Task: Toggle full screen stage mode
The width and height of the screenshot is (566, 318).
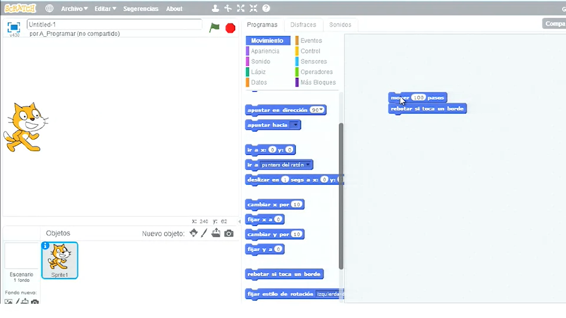Action: (14, 27)
